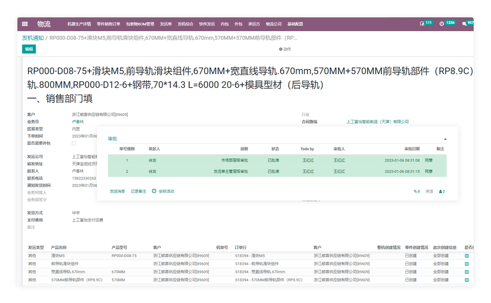This screenshot has width=491, height=303.
Task: Toggle the checkbox in the 前导轨滑块组件 row
Action: (x=467, y=264)
